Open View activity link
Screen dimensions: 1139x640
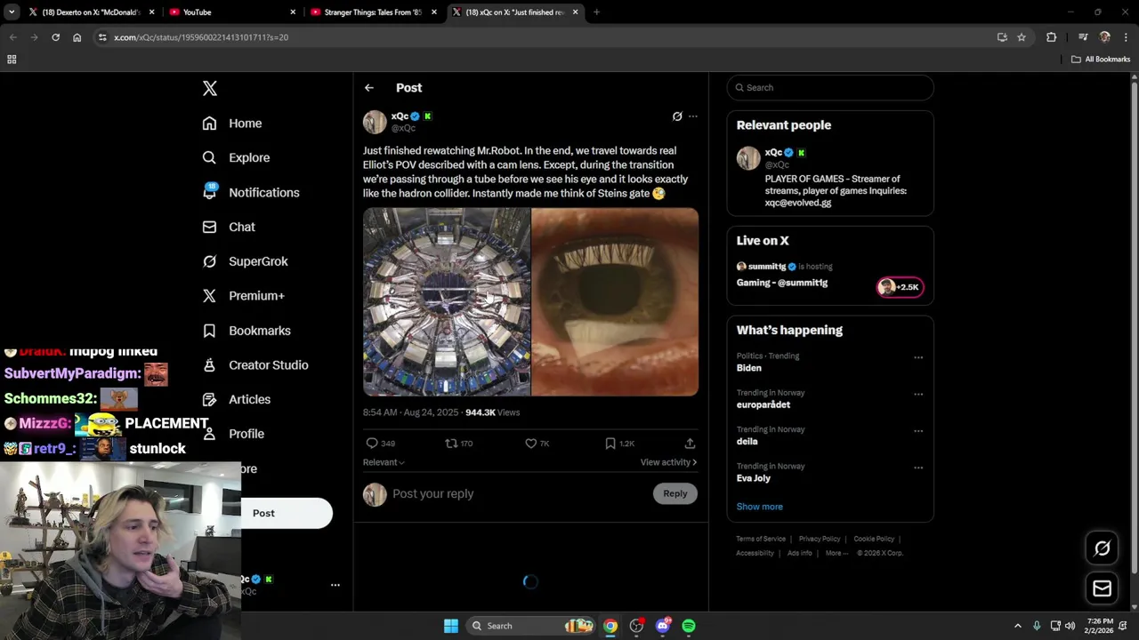pyautogui.click(x=668, y=462)
